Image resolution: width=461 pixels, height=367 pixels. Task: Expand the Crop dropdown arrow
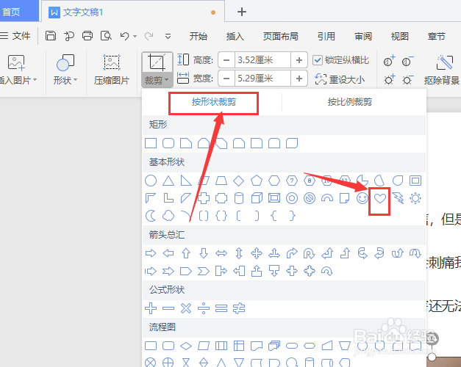point(167,79)
